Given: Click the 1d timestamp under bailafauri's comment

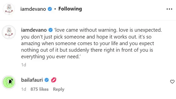Looking at the screenshot, I should [x=24, y=89].
